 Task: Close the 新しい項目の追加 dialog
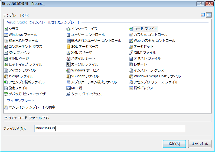(209, 4)
